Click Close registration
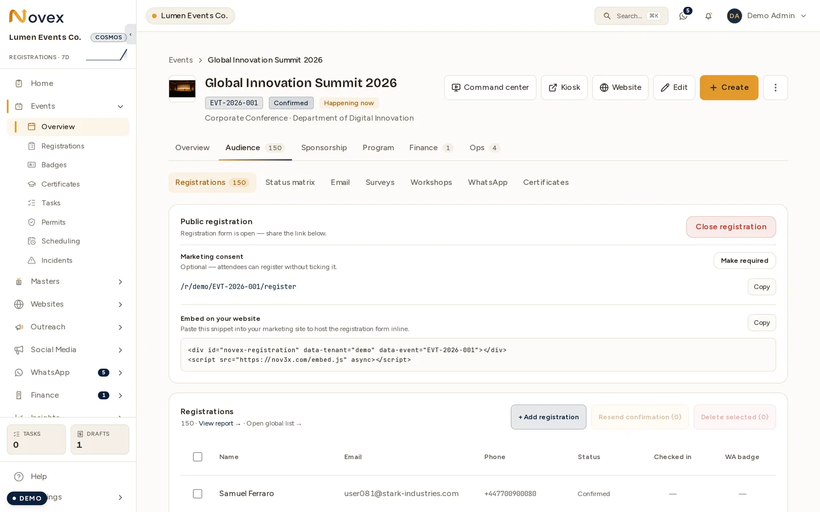 [x=731, y=227]
